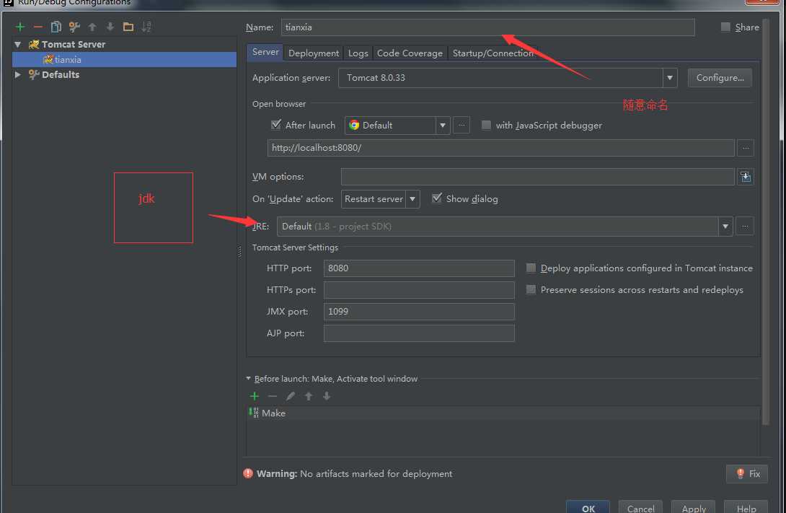Add a before launch task
The height and width of the screenshot is (513, 786).
254,396
